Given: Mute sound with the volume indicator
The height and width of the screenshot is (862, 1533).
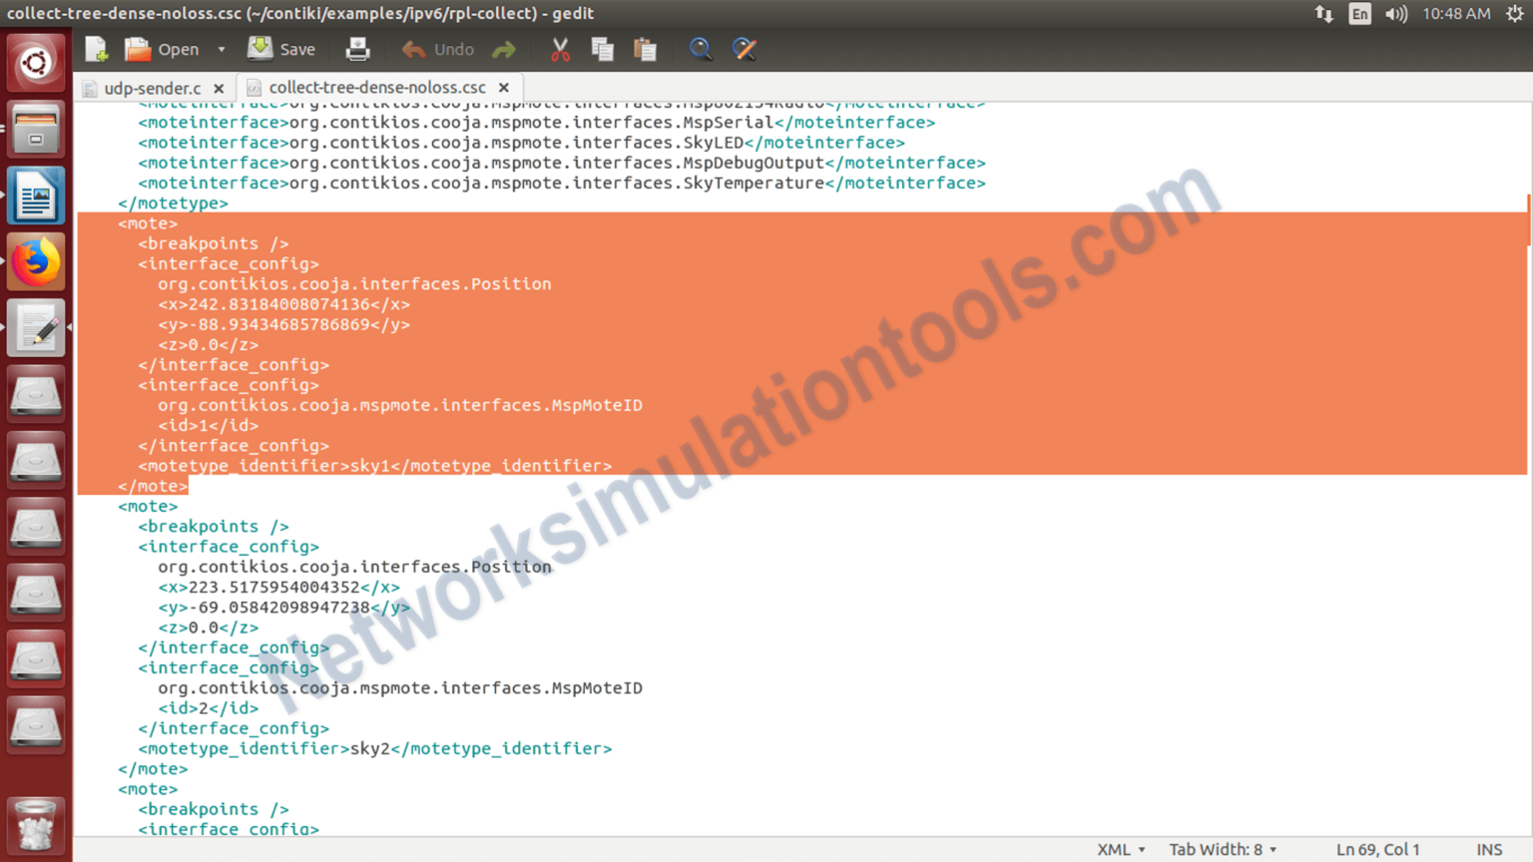Looking at the screenshot, I should click(x=1396, y=14).
